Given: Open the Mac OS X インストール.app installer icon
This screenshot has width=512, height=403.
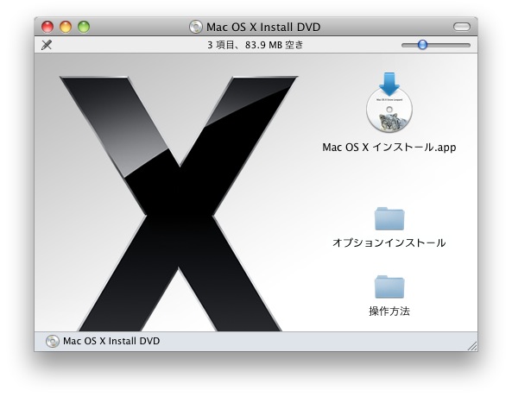Looking at the screenshot, I should coord(389,103).
